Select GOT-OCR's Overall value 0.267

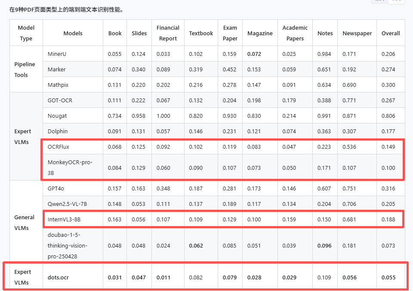point(388,100)
